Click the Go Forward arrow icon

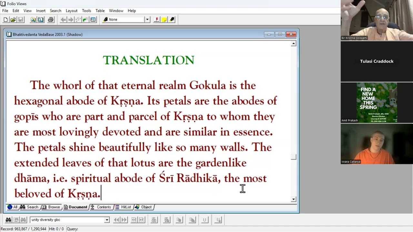pos(71,20)
